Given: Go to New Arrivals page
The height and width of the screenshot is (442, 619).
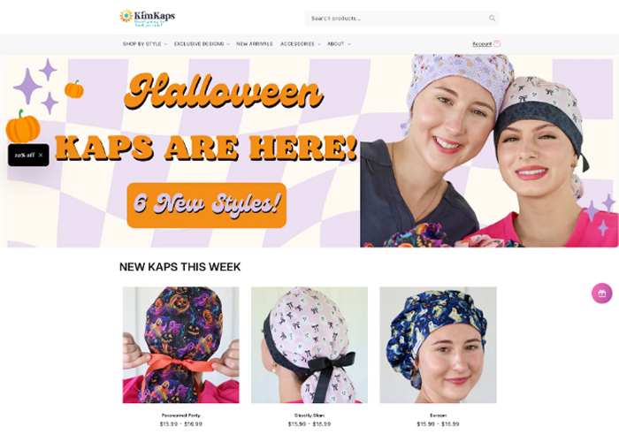Looking at the screenshot, I should point(255,44).
